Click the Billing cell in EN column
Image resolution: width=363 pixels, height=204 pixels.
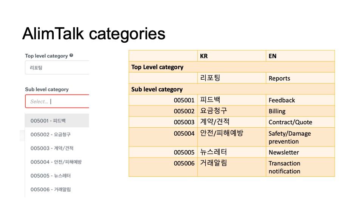pyautogui.click(x=300, y=111)
